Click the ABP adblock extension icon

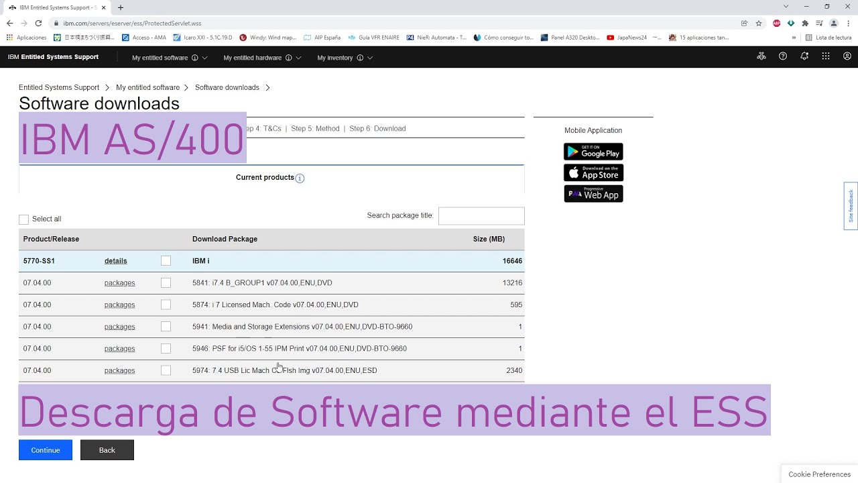tap(776, 23)
